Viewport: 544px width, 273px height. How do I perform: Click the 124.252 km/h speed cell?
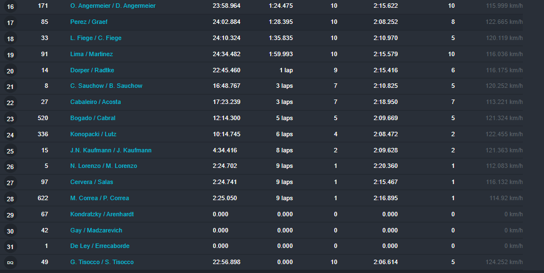click(x=504, y=262)
